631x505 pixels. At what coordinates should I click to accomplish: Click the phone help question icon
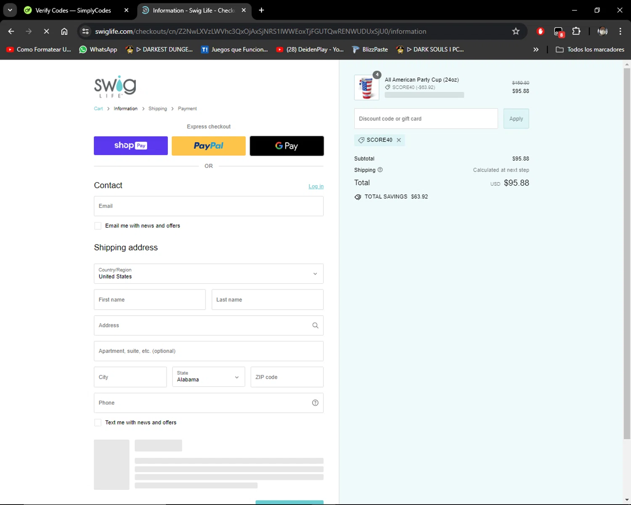click(315, 403)
